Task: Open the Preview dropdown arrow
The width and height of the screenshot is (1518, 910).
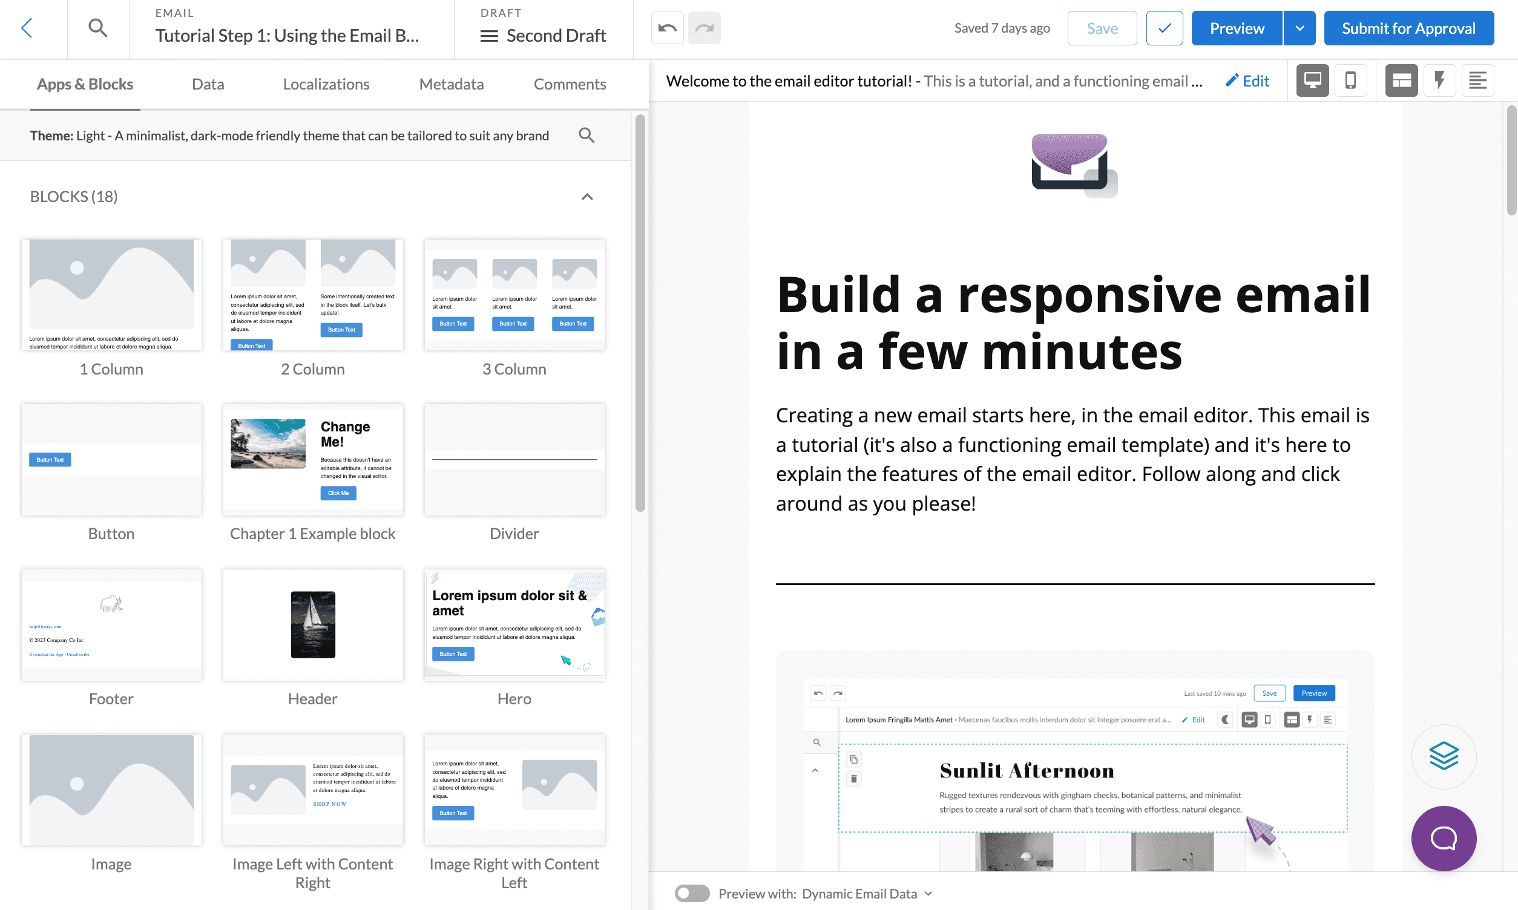Action: [1298, 28]
